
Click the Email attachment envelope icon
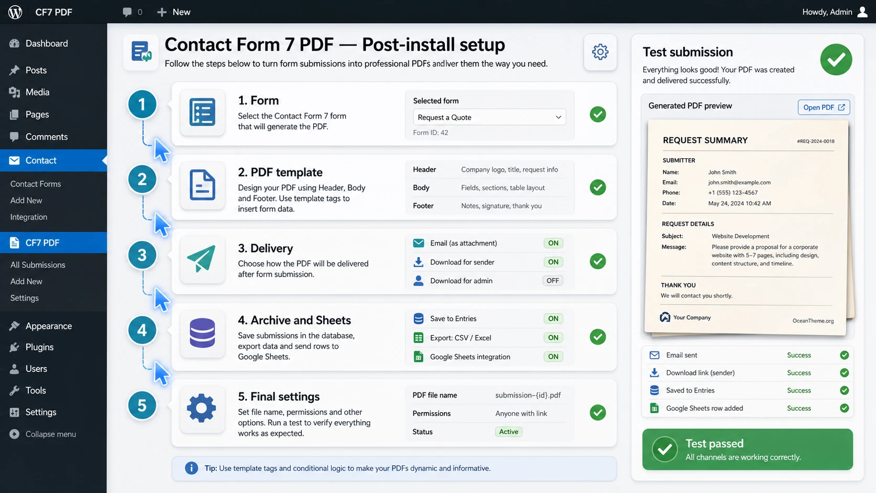(x=419, y=243)
